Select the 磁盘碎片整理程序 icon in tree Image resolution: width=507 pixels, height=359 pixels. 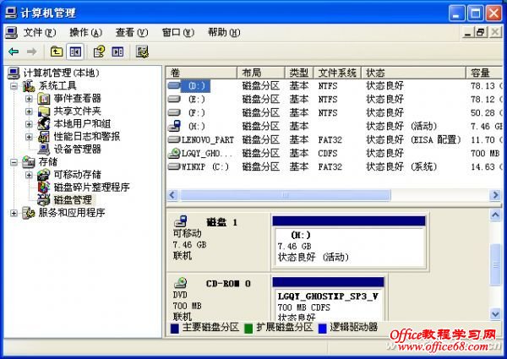pos(44,187)
